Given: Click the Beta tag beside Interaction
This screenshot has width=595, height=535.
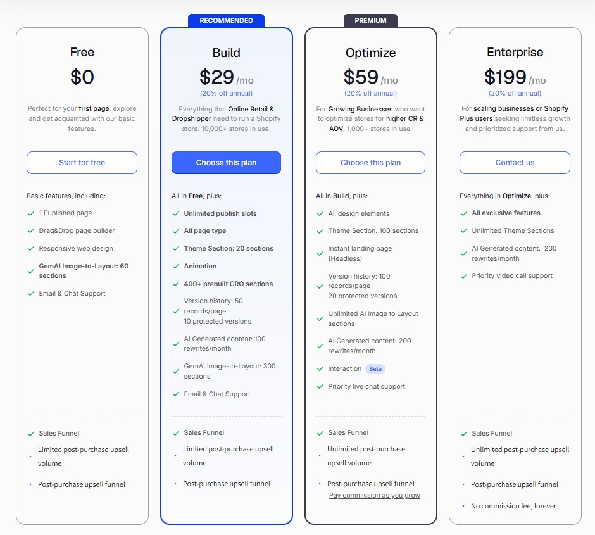Looking at the screenshot, I should pos(375,369).
